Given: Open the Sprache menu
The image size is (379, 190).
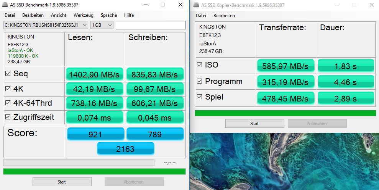Looking at the screenshot, I should [x=109, y=15].
